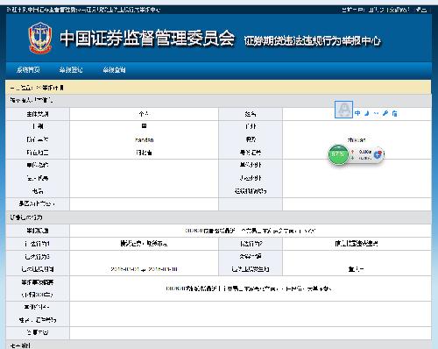Select the 002640 report title text
438x349 pixels.
[x=251, y=231]
